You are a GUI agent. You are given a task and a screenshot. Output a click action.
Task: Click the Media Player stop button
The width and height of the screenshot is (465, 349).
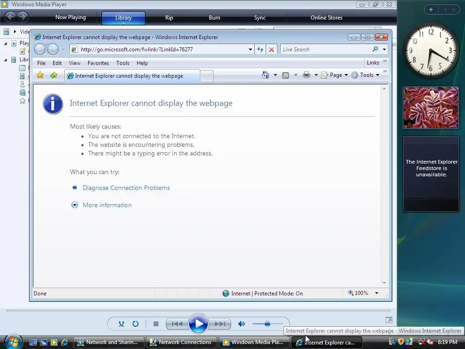[156, 324]
